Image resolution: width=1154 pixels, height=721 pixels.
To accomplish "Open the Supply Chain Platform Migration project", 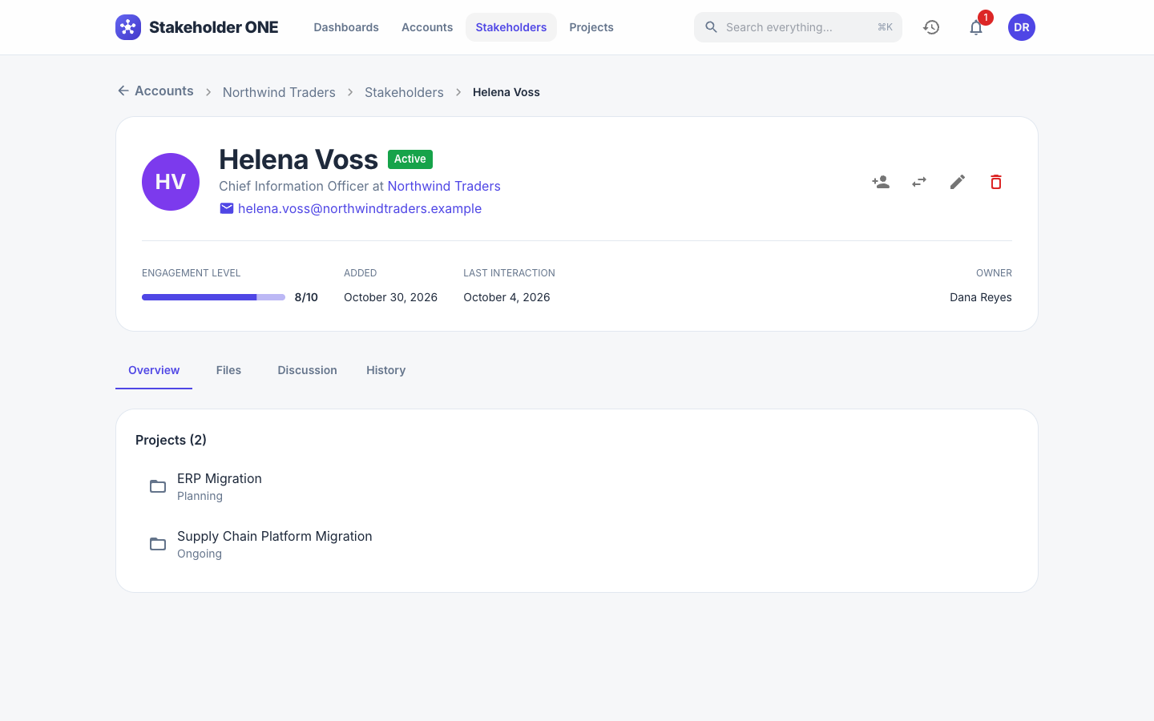I will 577,544.
